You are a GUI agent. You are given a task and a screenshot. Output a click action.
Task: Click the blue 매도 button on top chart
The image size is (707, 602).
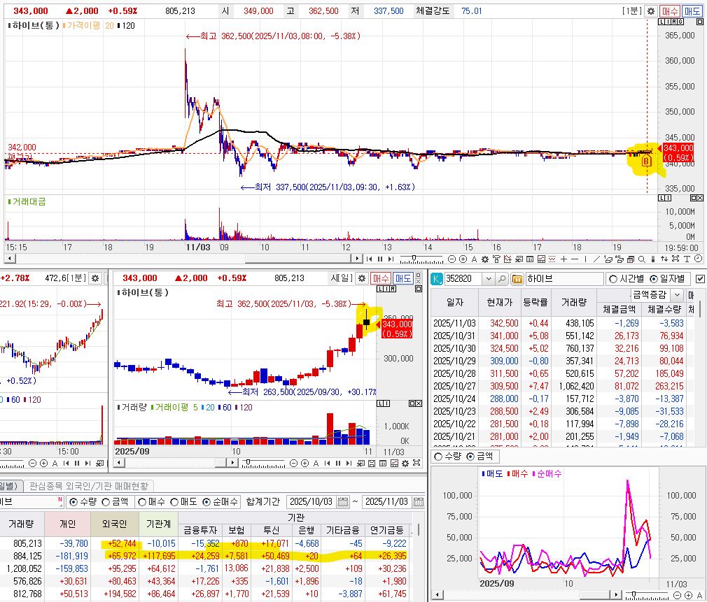click(691, 11)
